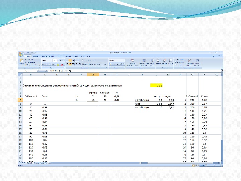The width and height of the screenshot is (241, 181).
Task: Click the Conditional Formatting icon
Action: [x=132, y=60]
